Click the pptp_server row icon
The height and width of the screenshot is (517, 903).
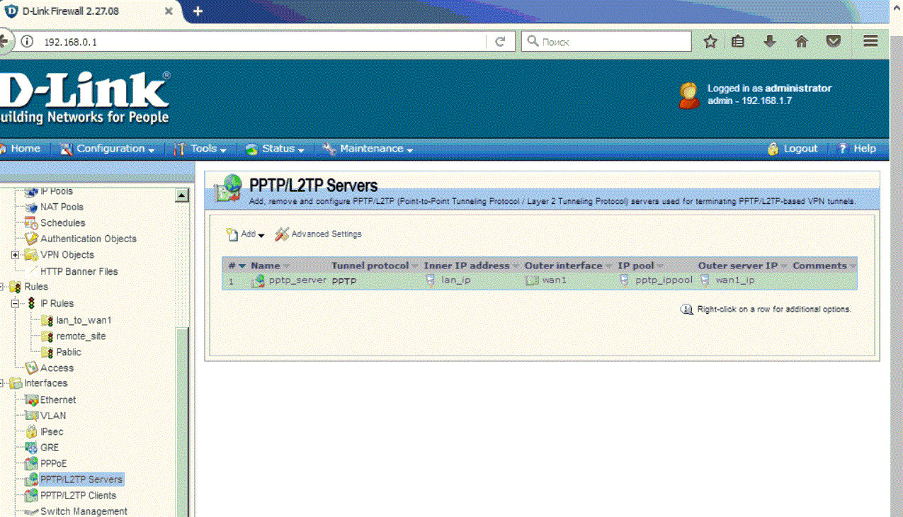pos(258,280)
